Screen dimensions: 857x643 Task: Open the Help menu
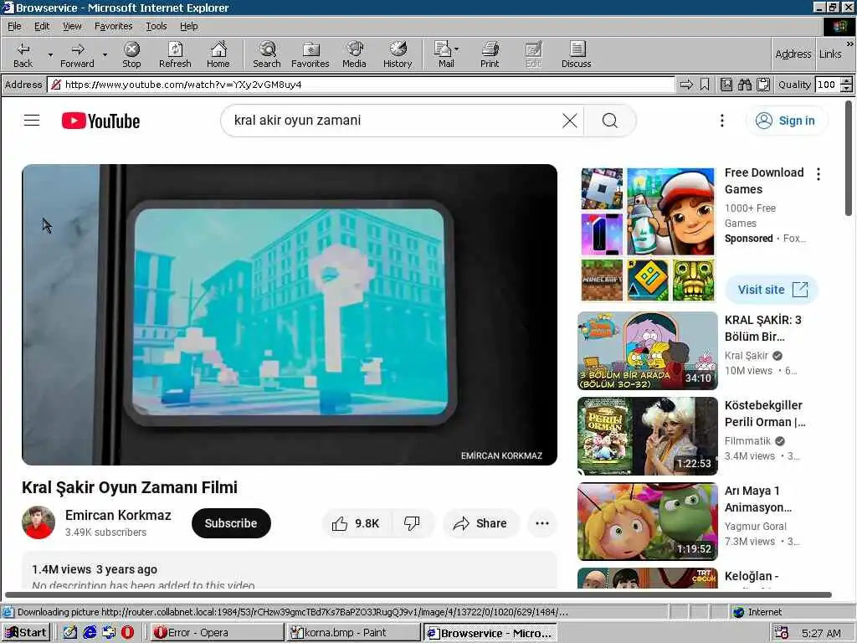tap(188, 26)
